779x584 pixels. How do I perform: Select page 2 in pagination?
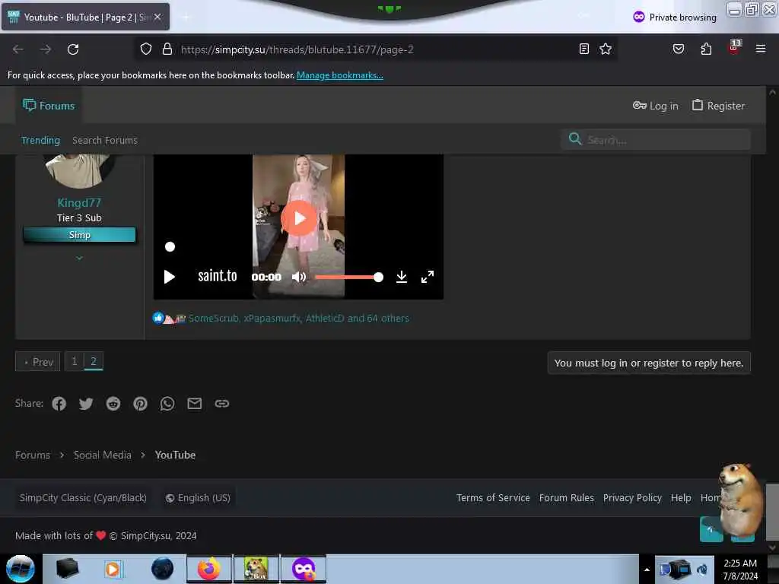click(94, 361)
